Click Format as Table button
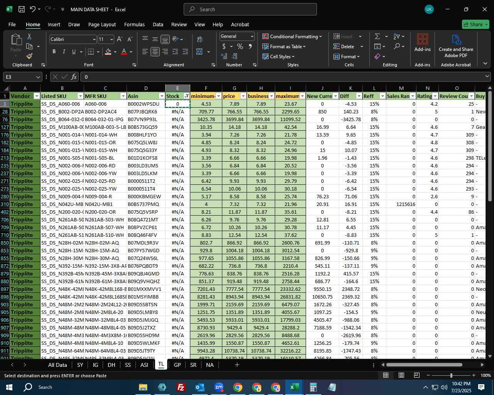Image resolution: width=494 pixels, height=395 pixels. point(284,46)
